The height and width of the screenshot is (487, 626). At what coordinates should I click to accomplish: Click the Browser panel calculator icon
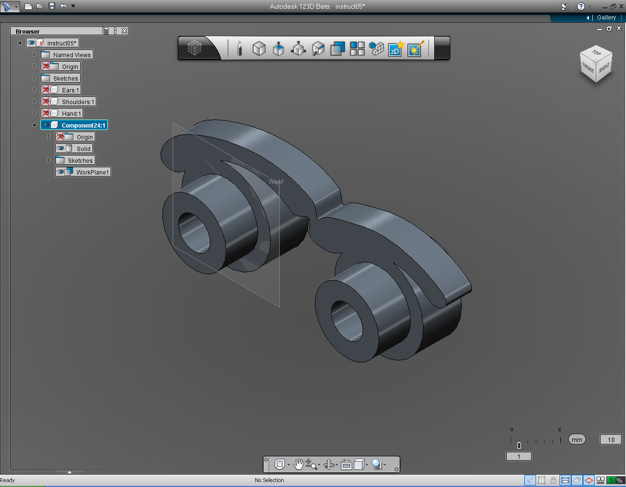(106, 31)
